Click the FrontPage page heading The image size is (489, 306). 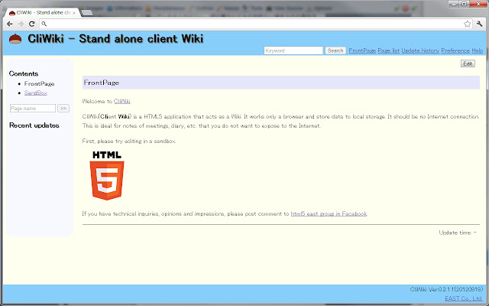coord(102,83)
